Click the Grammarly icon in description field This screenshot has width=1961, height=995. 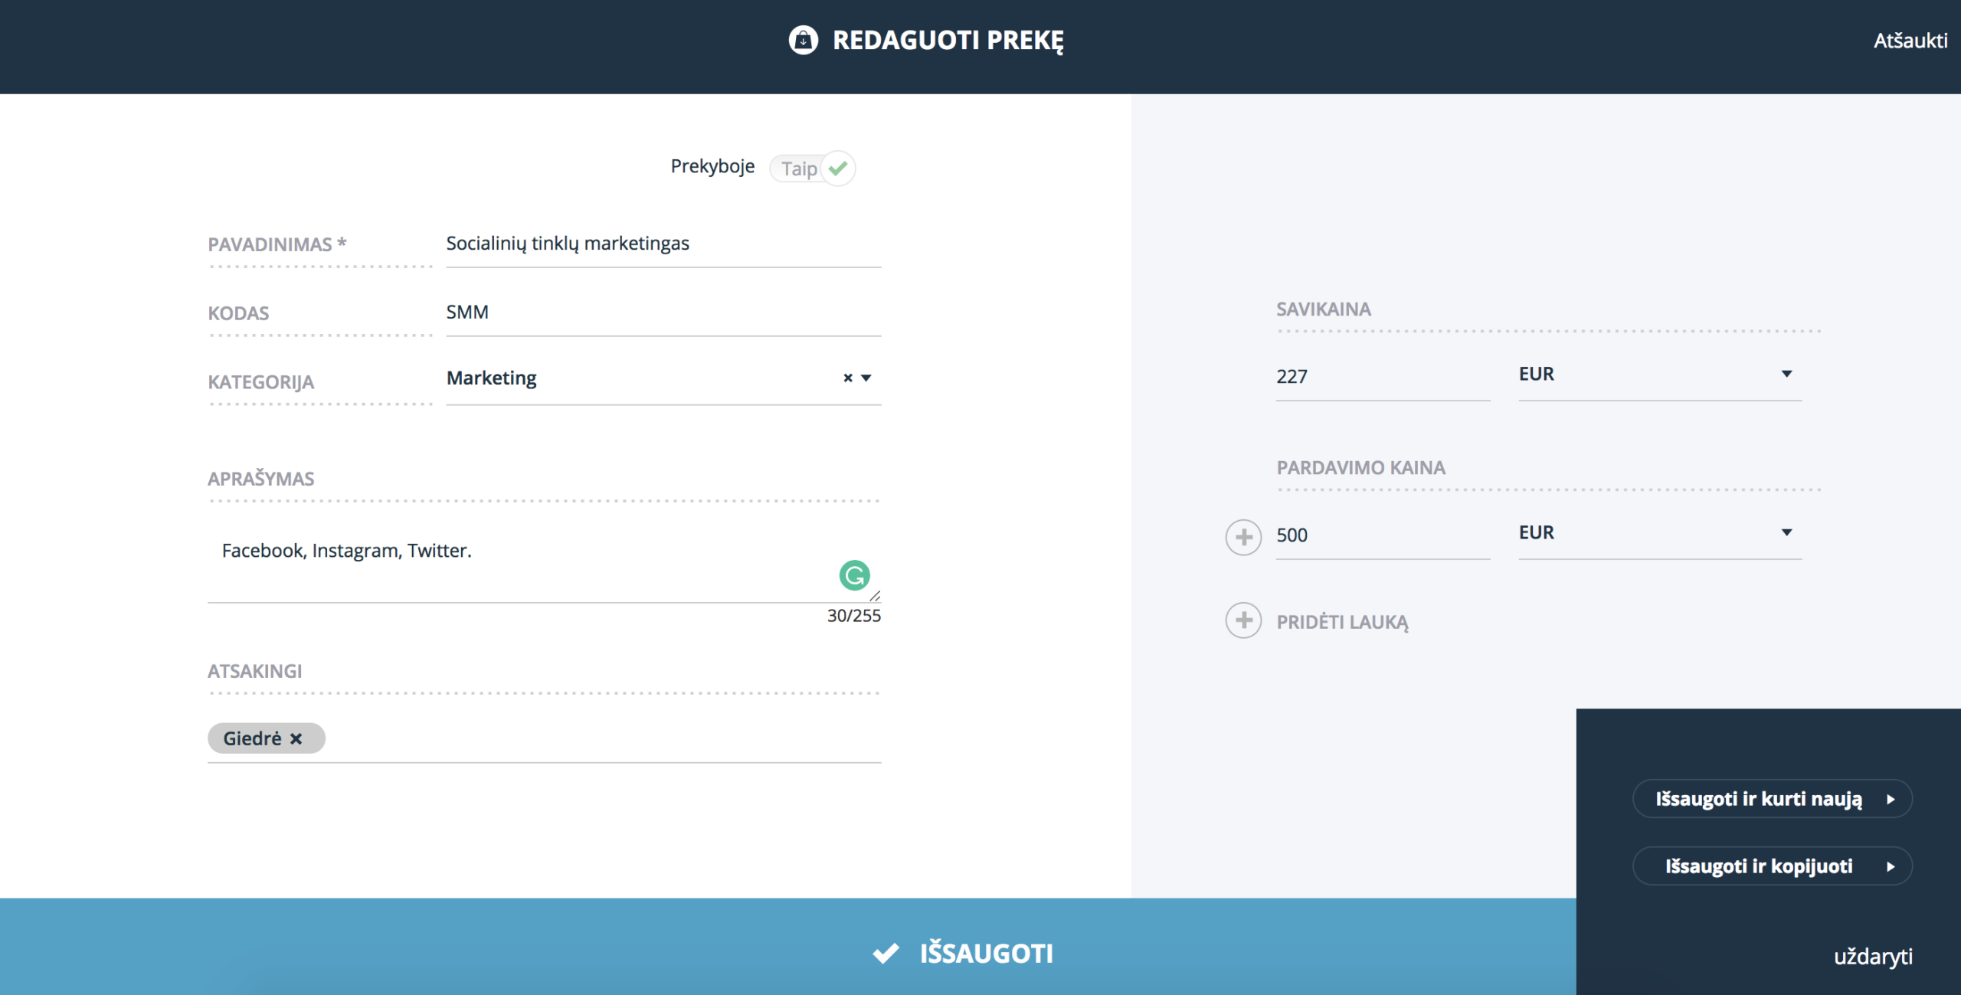coord(854,574)
